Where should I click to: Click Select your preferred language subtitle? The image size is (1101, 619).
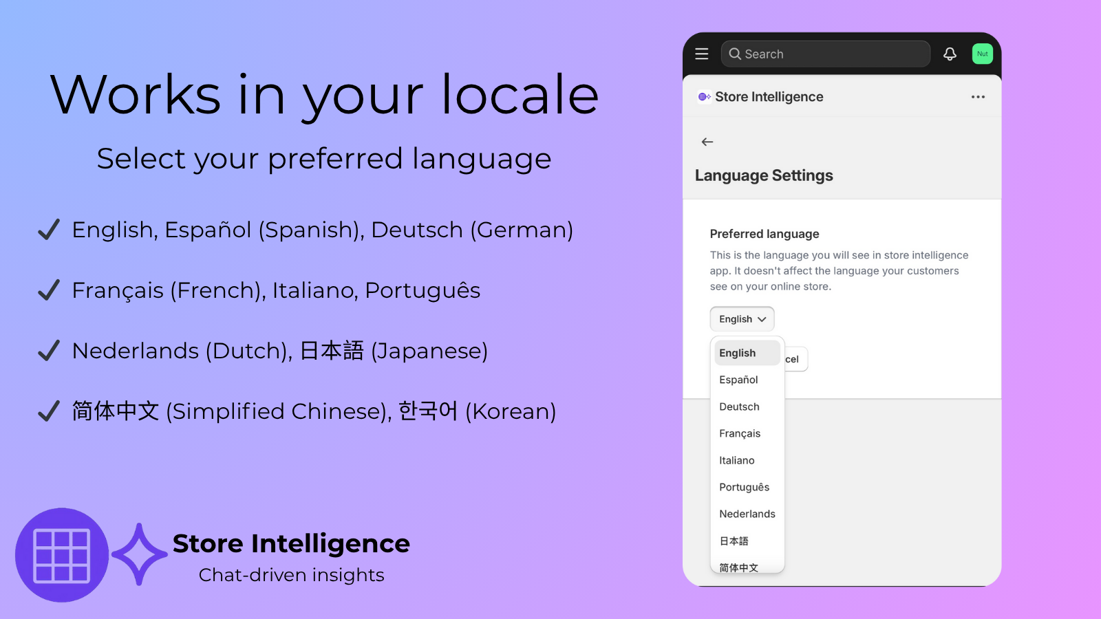[324, 160]
